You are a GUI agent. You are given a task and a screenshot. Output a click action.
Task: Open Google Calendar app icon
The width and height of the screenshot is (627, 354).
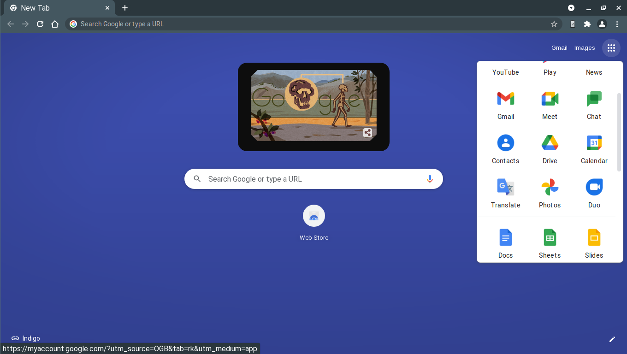point(594,150)
